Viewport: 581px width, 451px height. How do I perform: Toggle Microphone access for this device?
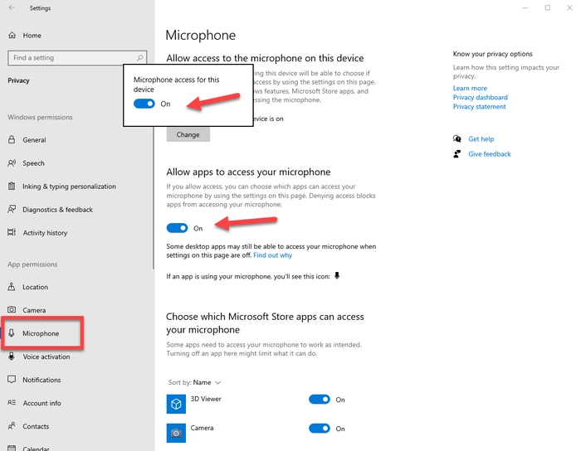coord(144,104)
